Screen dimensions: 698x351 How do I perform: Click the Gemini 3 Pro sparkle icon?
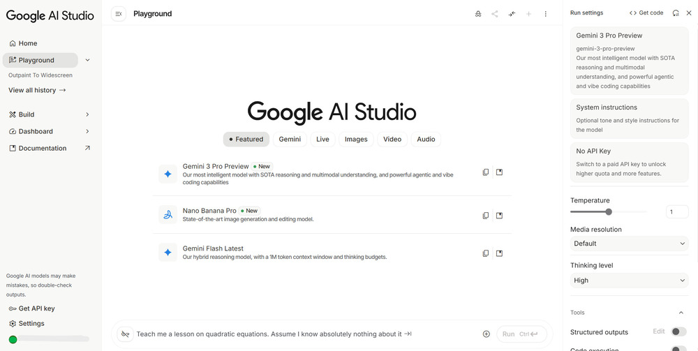(x=168, y=174)
